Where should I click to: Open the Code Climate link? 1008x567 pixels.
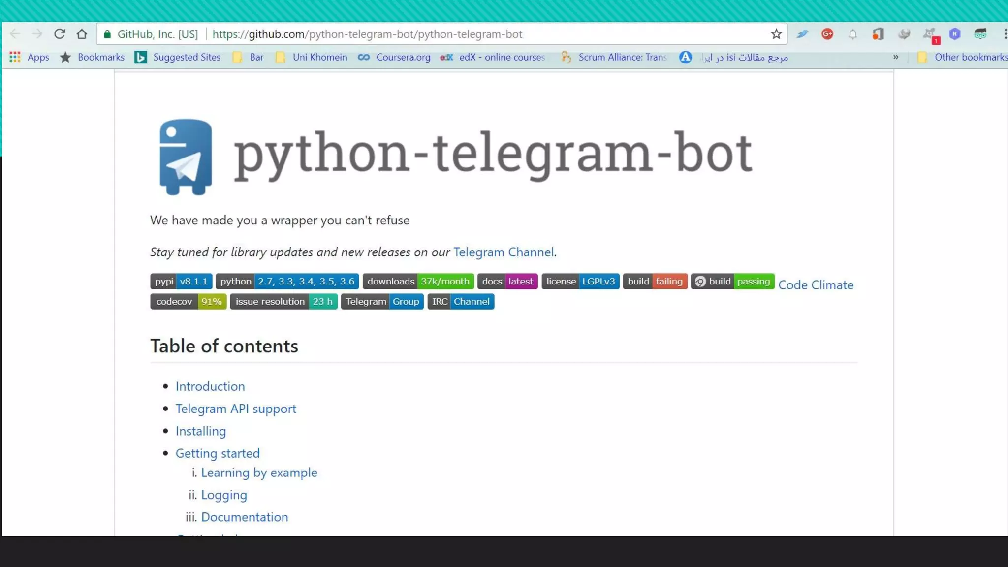coord(816,285)
